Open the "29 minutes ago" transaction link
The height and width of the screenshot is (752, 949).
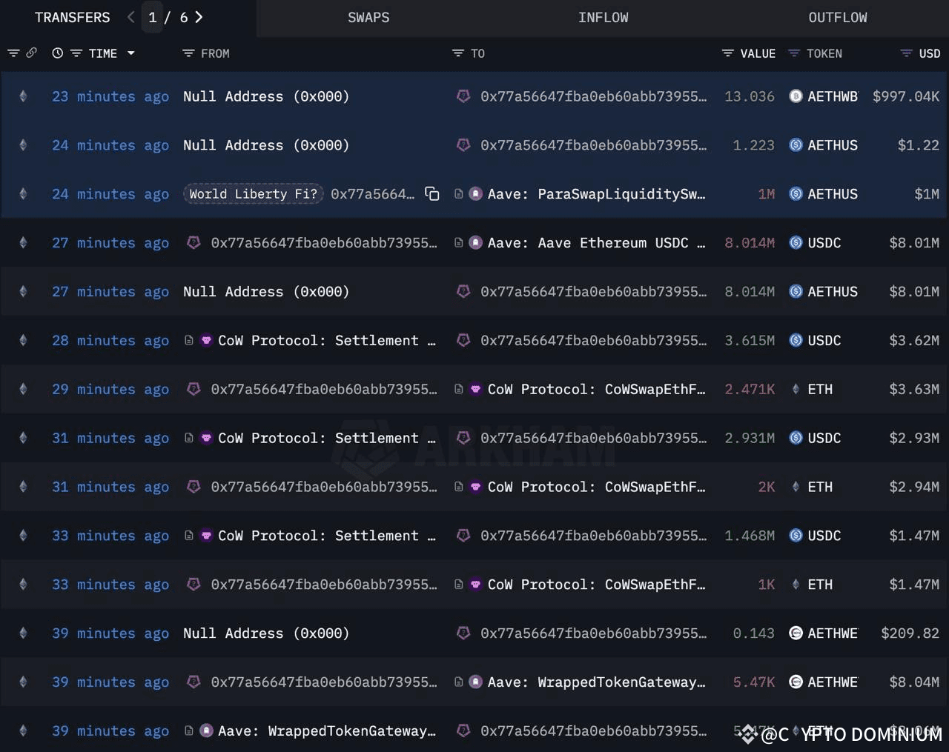coord(110,390)
